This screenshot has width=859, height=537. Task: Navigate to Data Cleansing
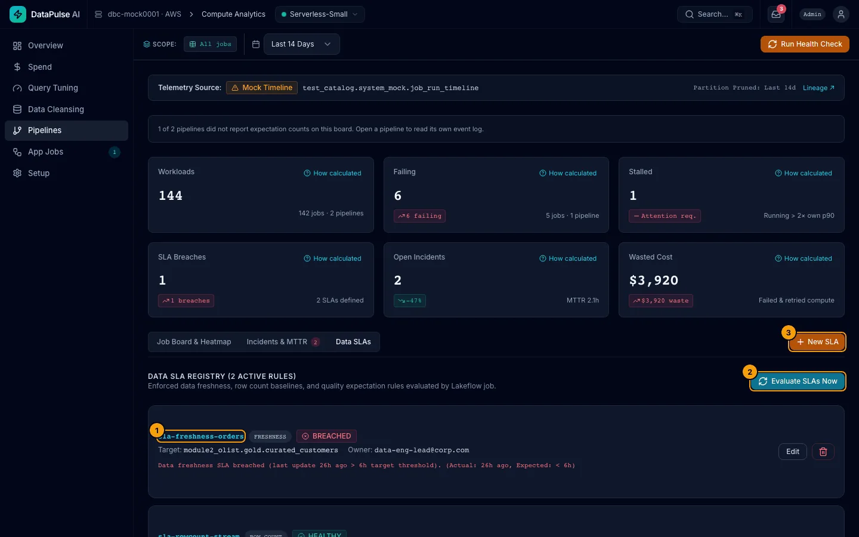66,109
